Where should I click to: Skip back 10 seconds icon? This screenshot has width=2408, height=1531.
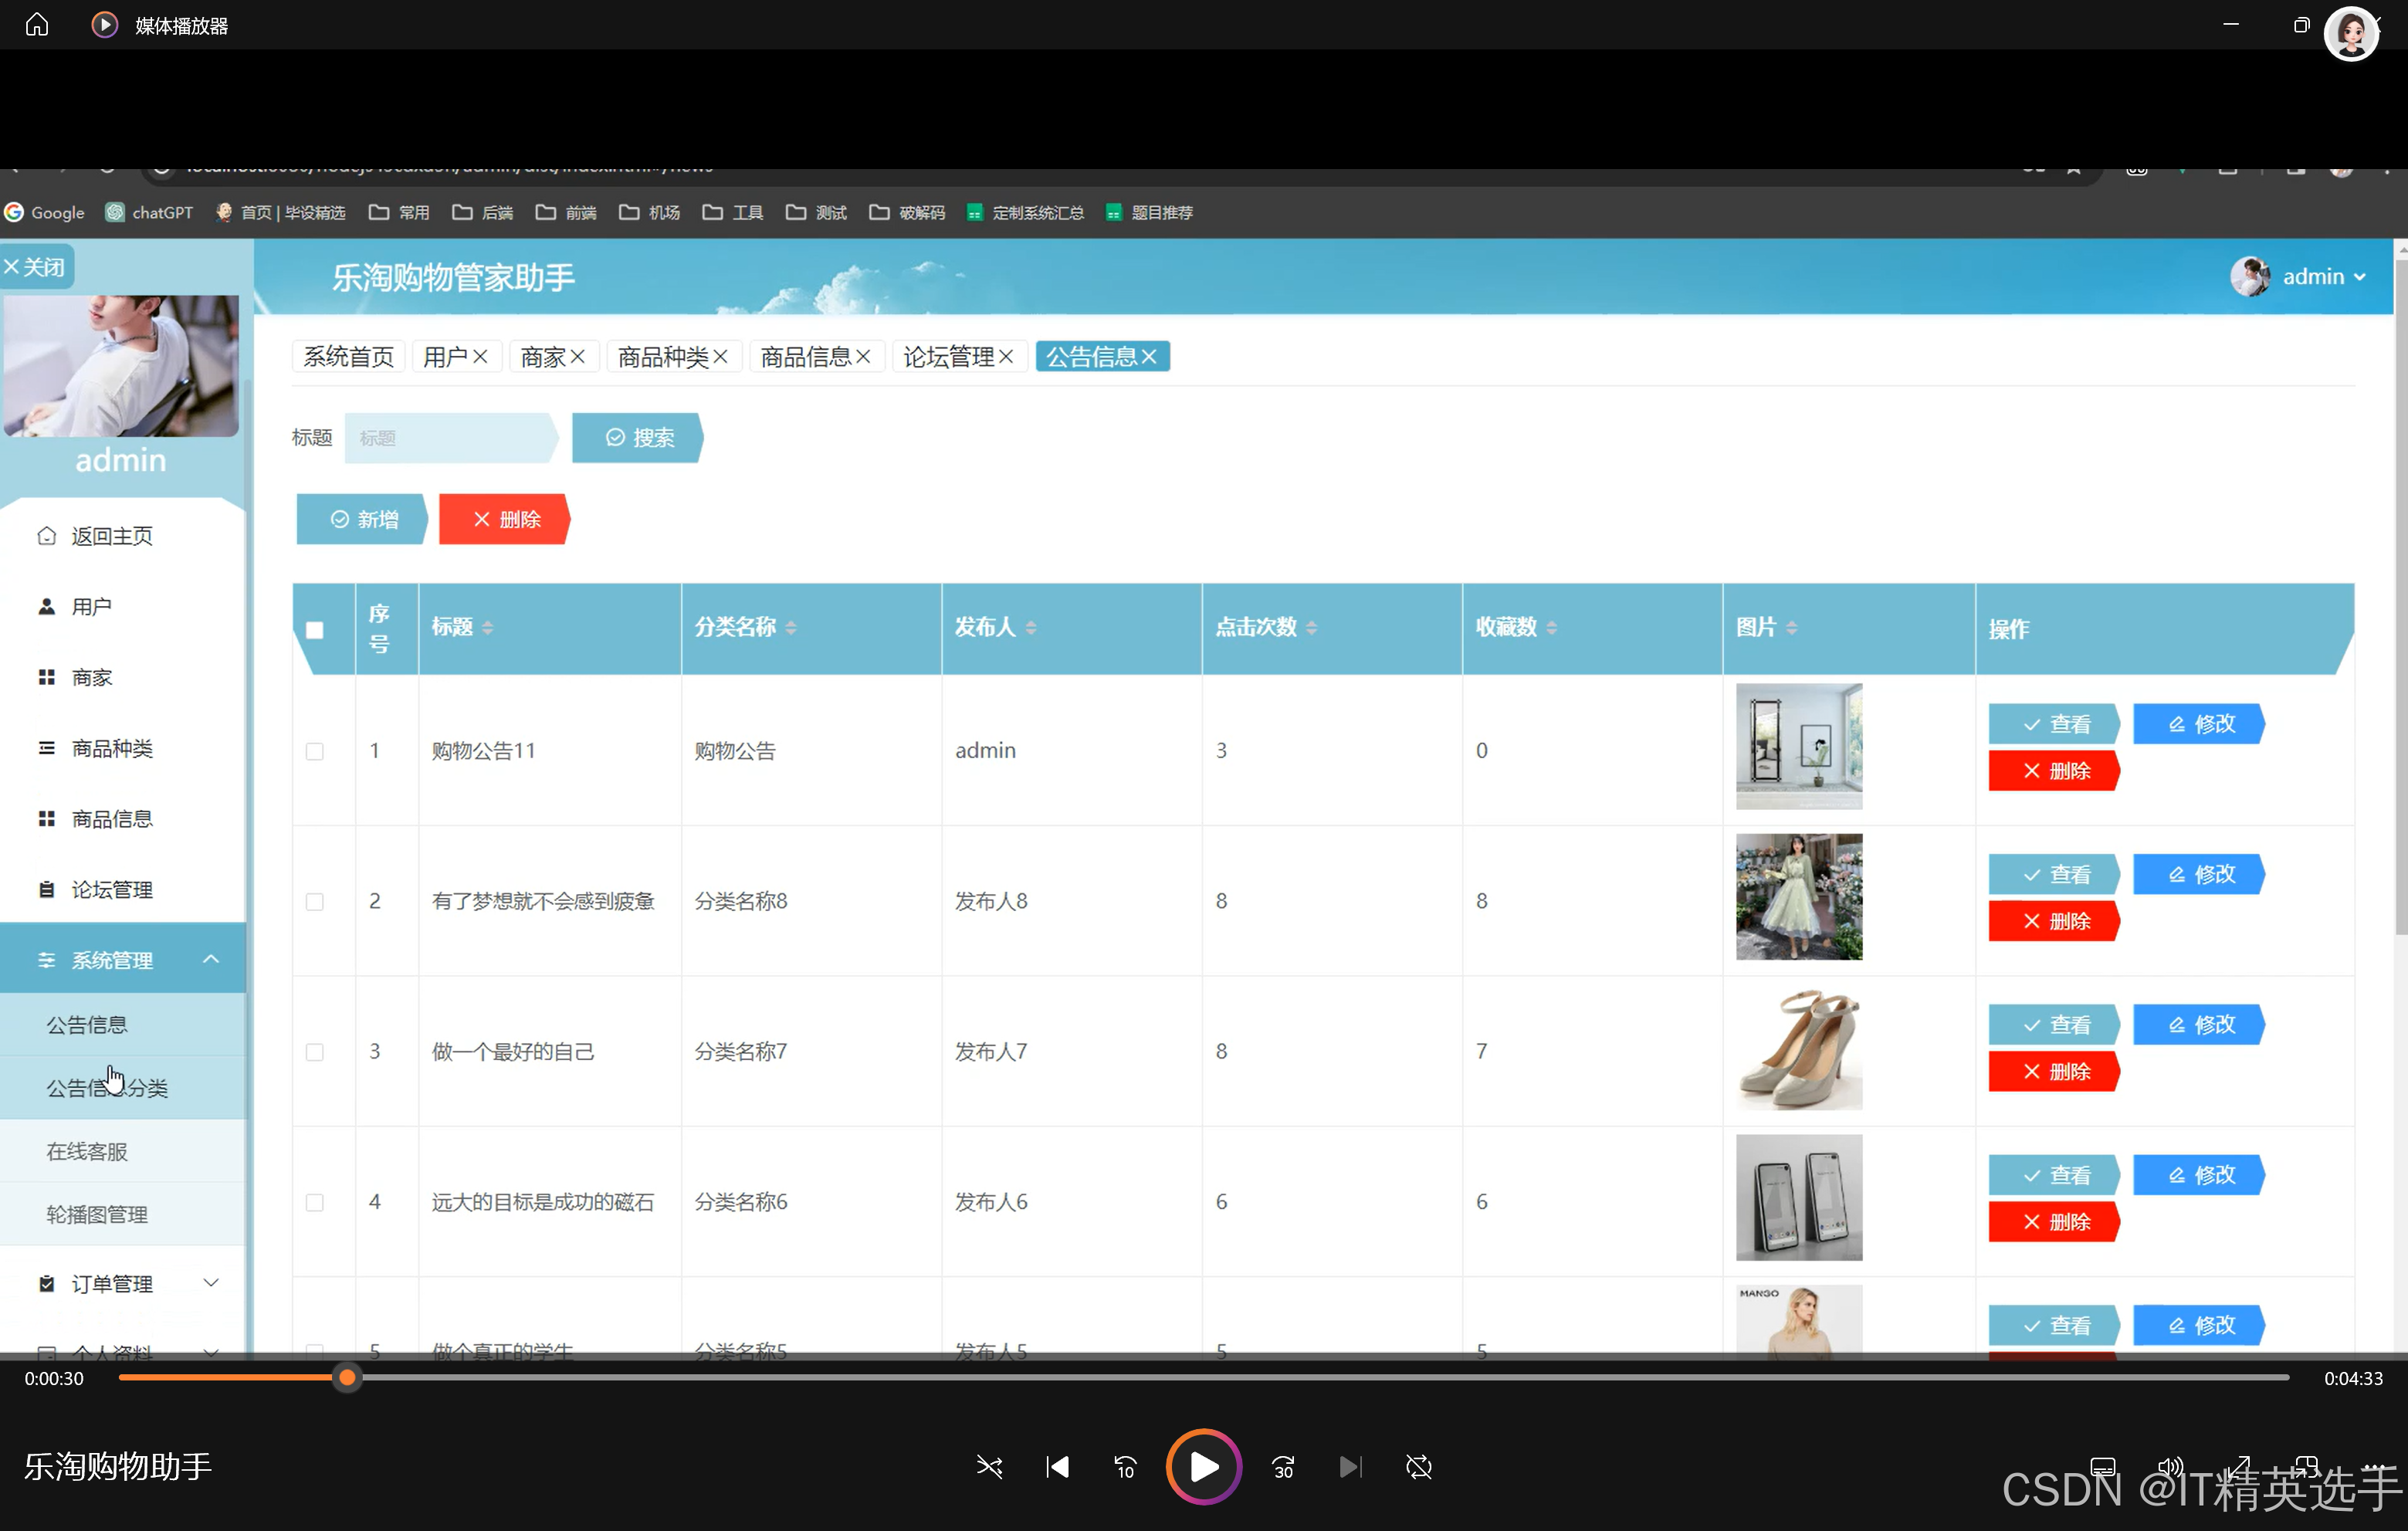1125,1467
